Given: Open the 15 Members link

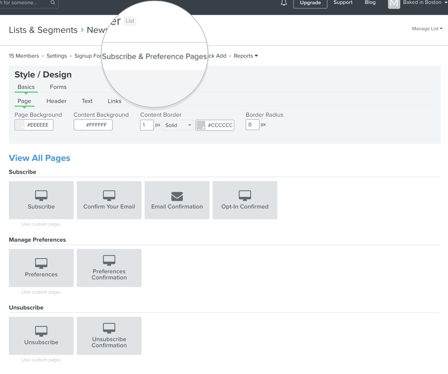Looking at the screenshot, I should coord(24,56).
